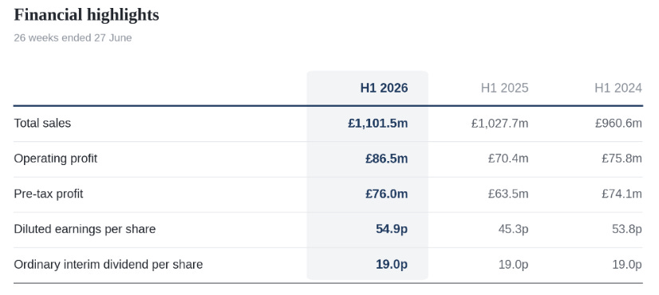Click the 26 weeks ended 27 June subtitle
The height and width of the screenshot is (295, 659).
73,37
